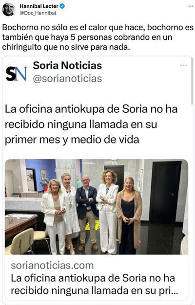
Task: Click the man in navy blazer in photo
Action: 87,212
